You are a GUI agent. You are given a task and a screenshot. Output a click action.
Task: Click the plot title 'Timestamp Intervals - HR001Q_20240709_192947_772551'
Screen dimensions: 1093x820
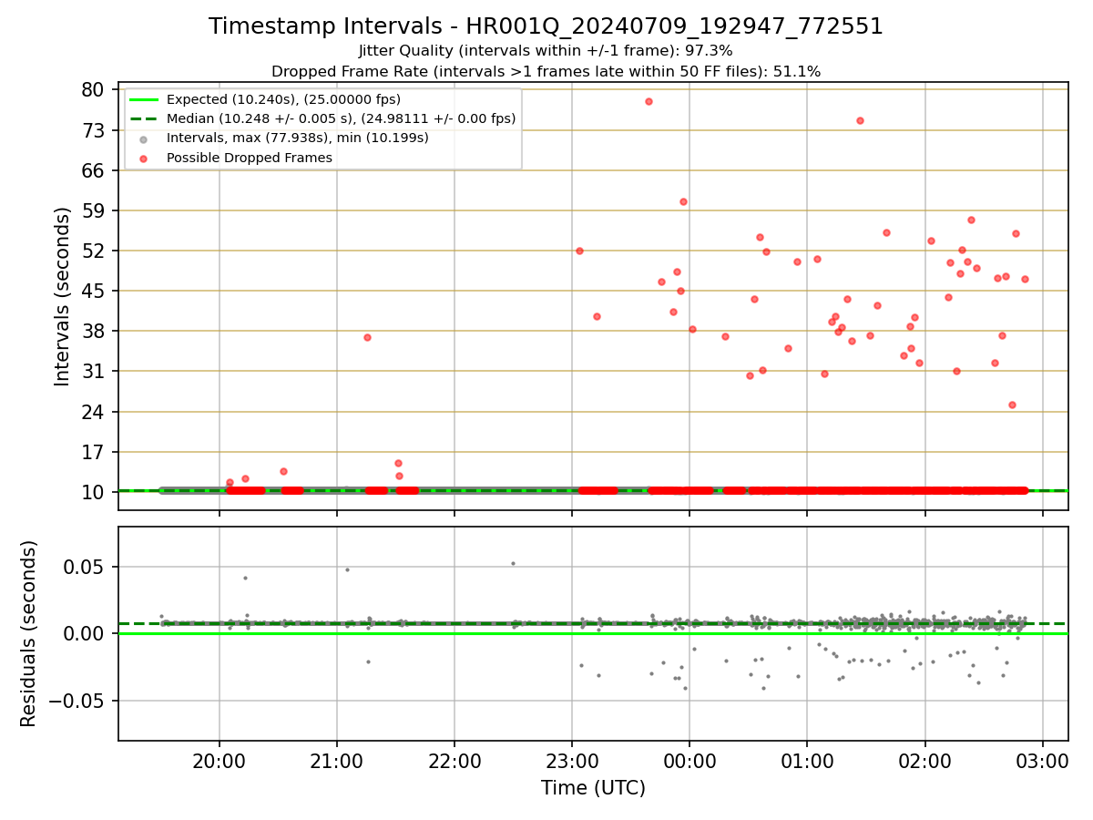pyautogui.click(x=546, y=26)
